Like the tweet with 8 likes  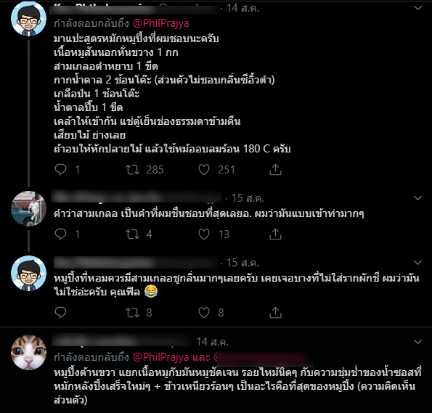coord(204,312)
